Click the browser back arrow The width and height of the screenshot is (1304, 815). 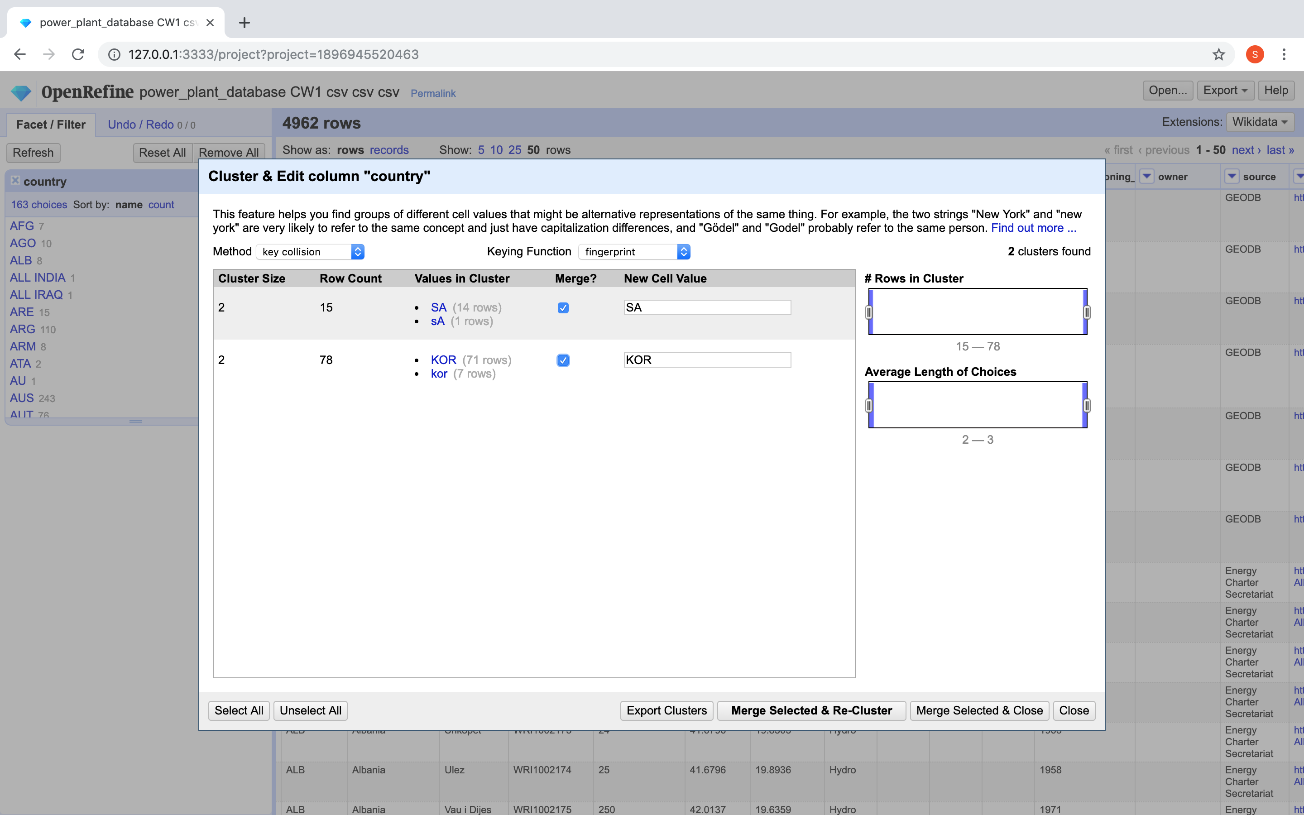(20, 54)
